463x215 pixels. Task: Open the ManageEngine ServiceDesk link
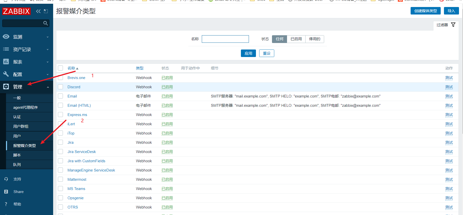pyautogui.click(x=91, y=170)
